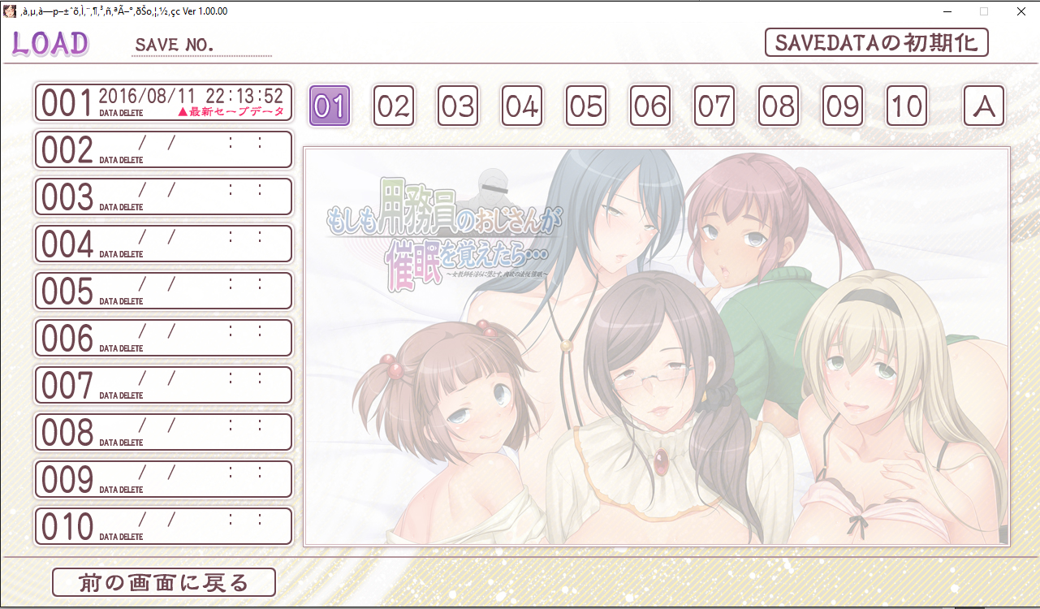Screen dimensions: 1040x609
Task: Click the save preview thumbnail image
Action: click(656, 346)
